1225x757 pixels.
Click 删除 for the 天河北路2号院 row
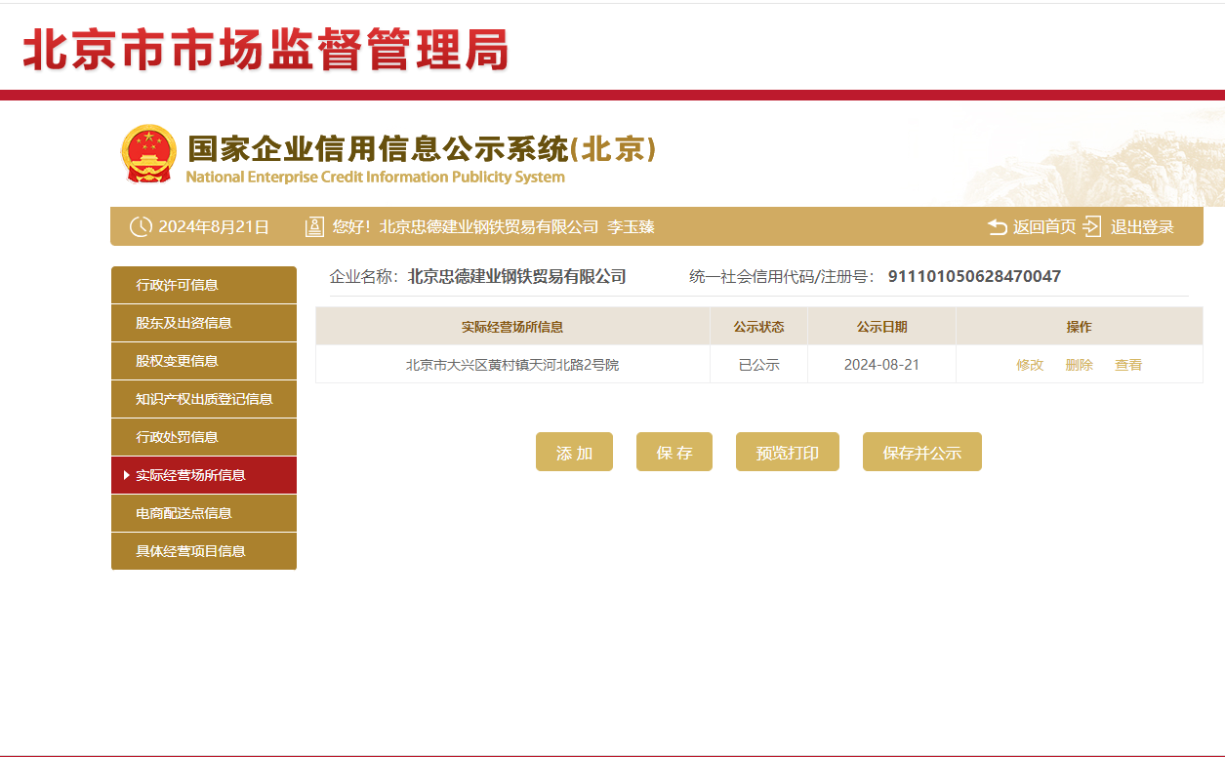pyautogui.click(x=1080, y=365)
